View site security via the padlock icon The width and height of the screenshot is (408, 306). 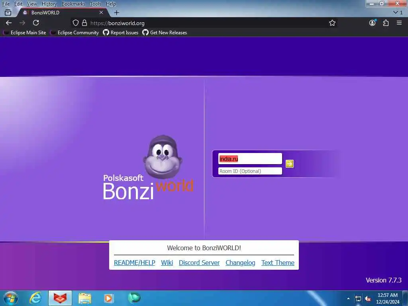pyautogui.click(x=84, y=23)
